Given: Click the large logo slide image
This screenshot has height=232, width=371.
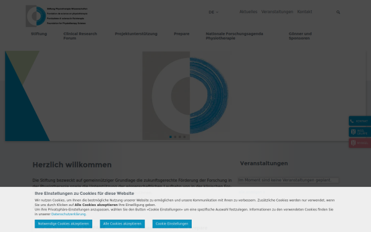Looking at the screenshot, I should click(186, 95).
